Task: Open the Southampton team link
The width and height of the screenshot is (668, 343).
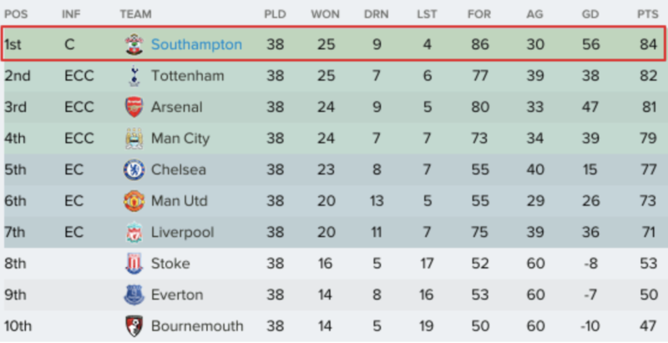Action: (x=197, y=45)
